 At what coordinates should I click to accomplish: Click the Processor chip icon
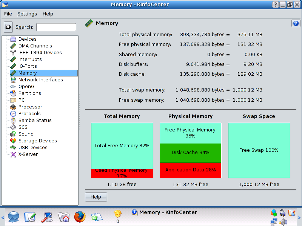point(13,107)
